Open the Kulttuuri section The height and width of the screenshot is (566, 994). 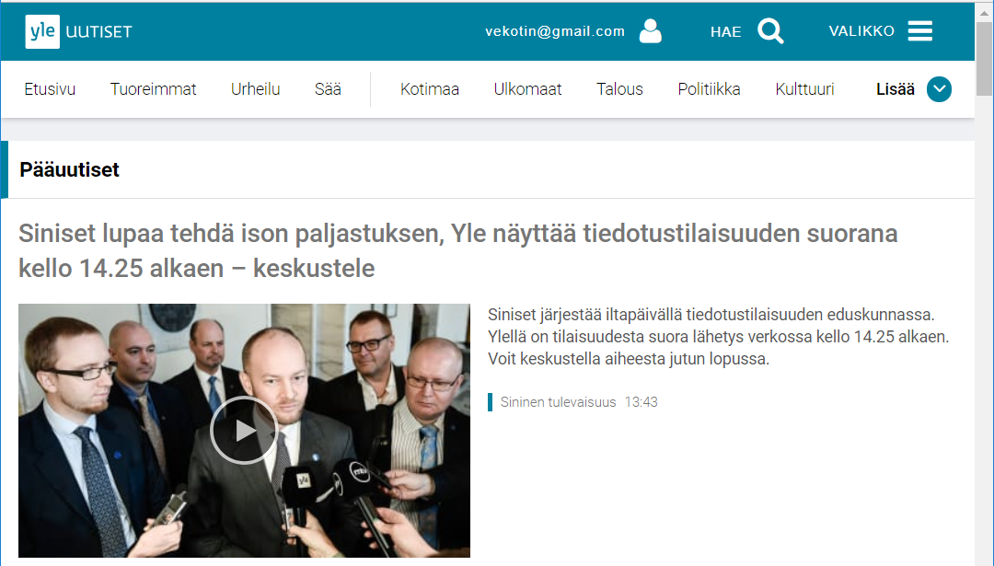tap(804, 89)
